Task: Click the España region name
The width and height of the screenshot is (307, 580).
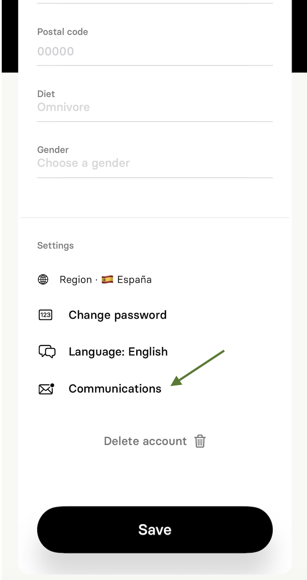Action: click(x=134, y=280)
